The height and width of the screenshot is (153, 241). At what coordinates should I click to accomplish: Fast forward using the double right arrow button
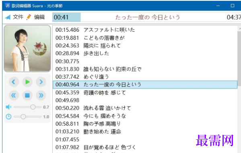[x=41, y=95]
